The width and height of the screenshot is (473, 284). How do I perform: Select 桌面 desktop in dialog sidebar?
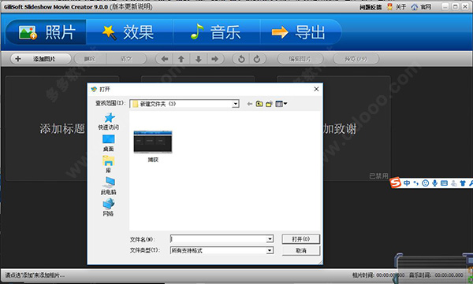pos(109,143)
